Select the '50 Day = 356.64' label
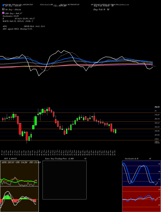 pos(13,10)
